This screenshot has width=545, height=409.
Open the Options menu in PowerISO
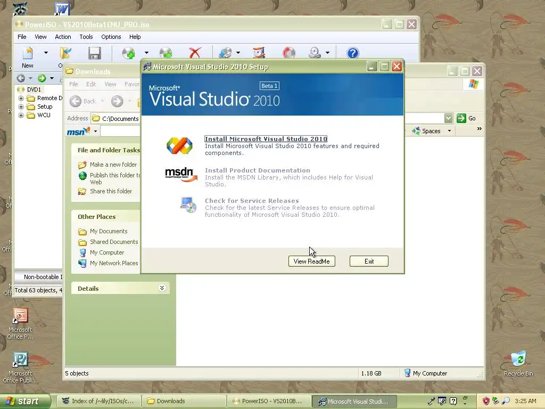click(111, 37)
